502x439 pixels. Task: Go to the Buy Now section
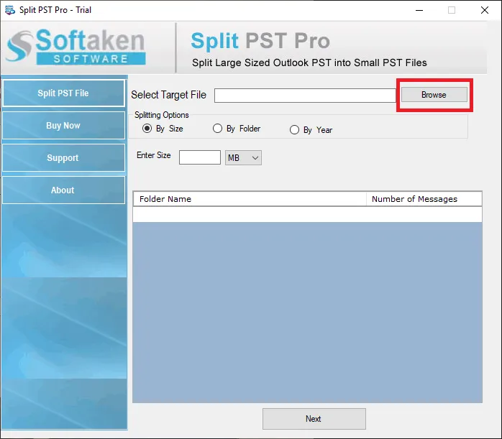pos(63,125)
